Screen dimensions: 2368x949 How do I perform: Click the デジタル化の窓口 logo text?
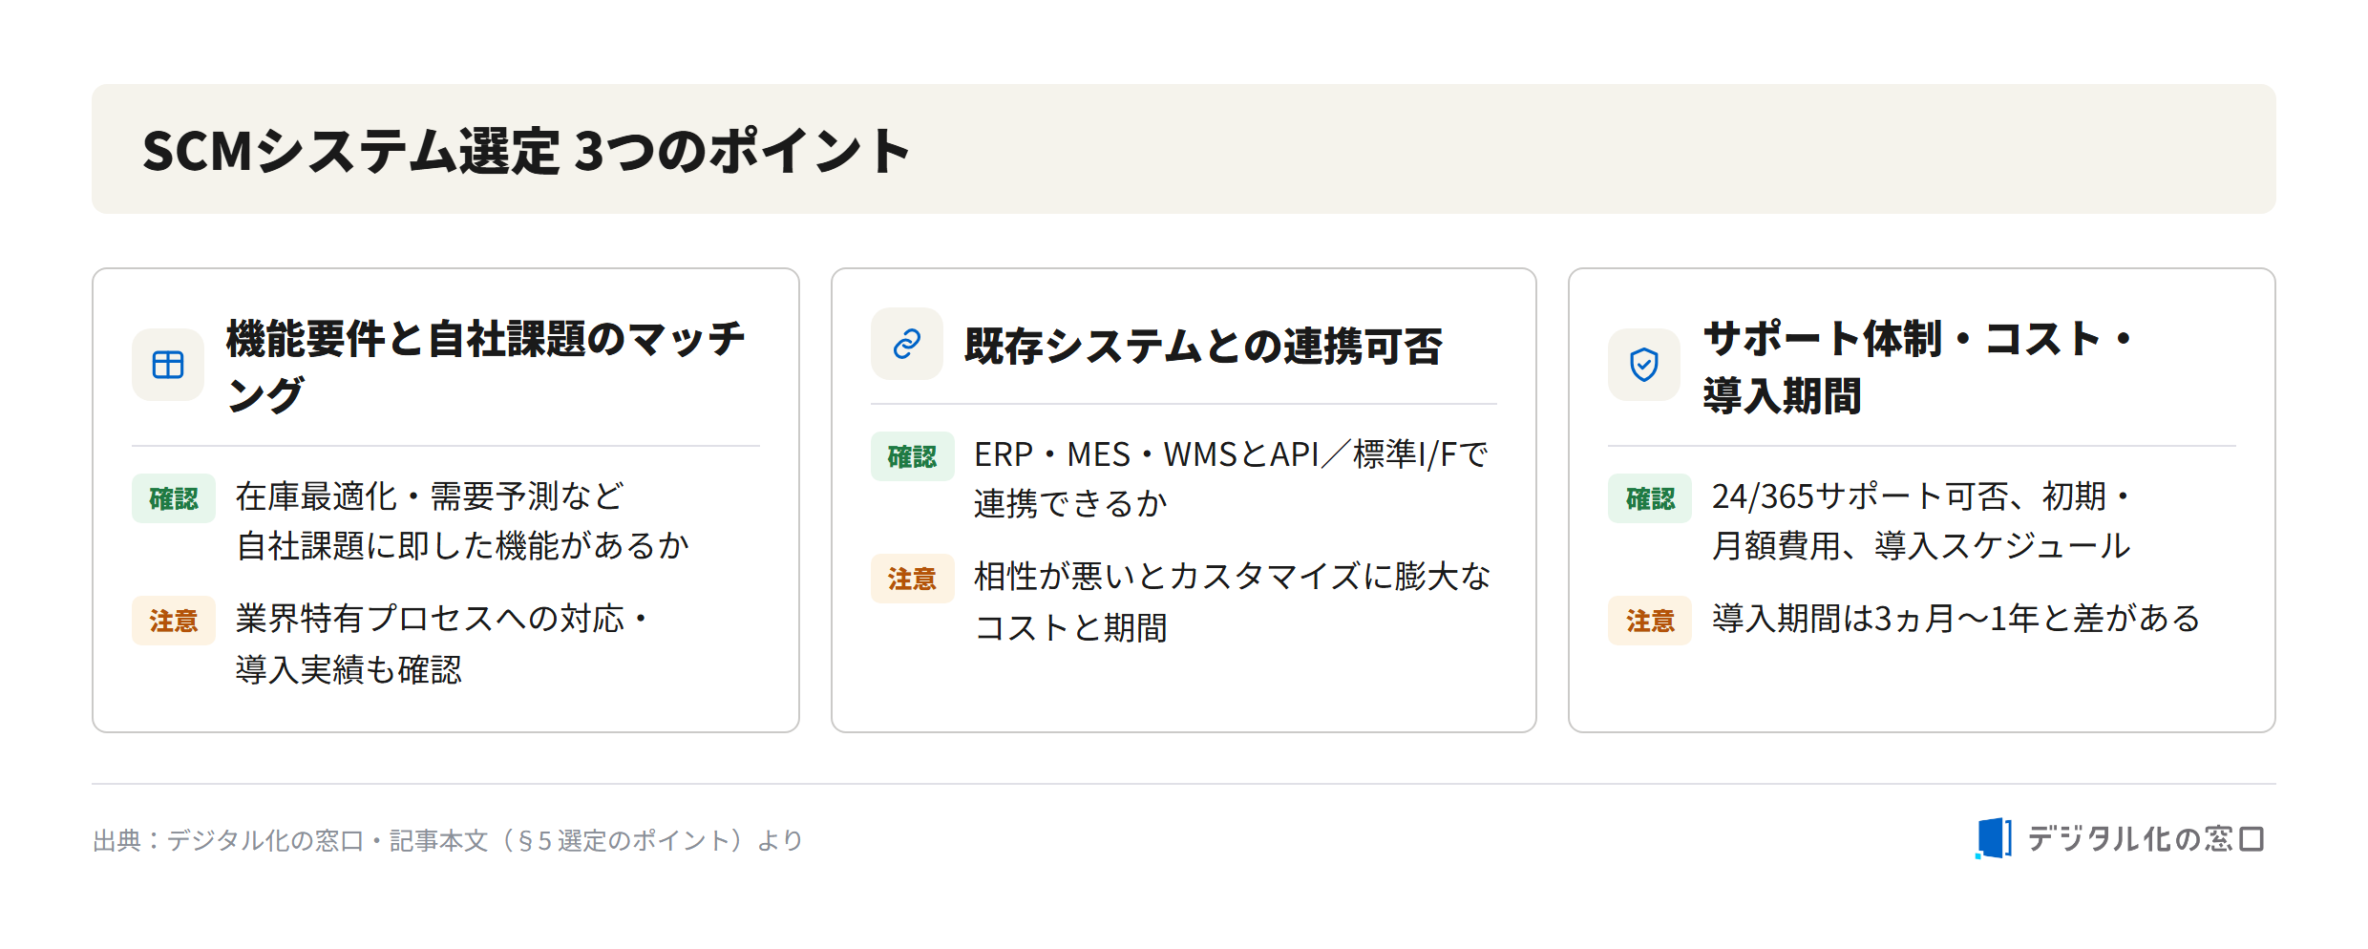point(2146,839)
